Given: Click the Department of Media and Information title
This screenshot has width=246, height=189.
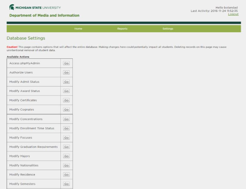Looking at the screenshot, I should point(44,16).
